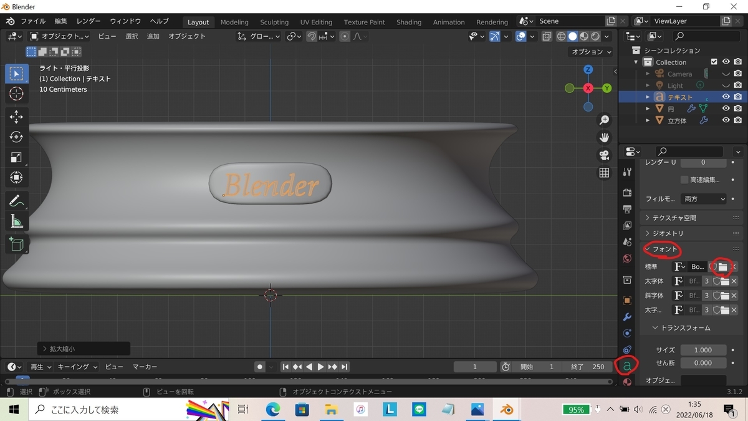Click the せん断 shear value field
748x421 pixels.
tap(703, 363)
